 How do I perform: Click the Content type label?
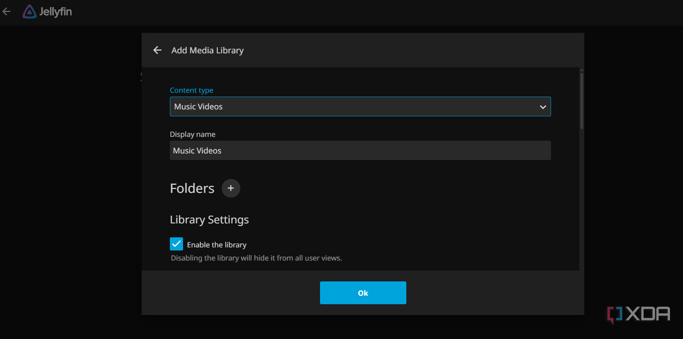(192, 90)
